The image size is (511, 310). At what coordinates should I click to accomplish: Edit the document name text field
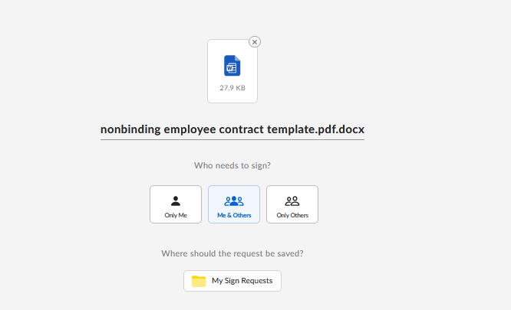click(232, 129)
